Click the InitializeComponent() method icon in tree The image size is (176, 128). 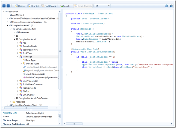click(x=24, y=77)
